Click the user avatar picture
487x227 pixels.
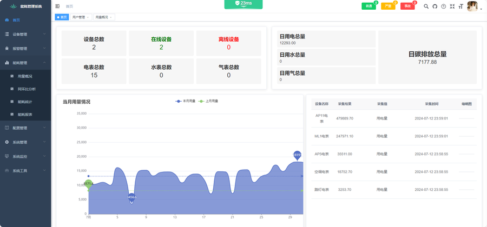coord(472,6)
